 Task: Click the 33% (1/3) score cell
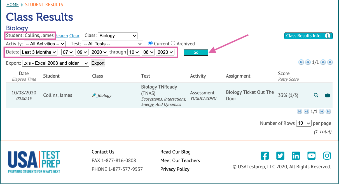pos(288,95)
